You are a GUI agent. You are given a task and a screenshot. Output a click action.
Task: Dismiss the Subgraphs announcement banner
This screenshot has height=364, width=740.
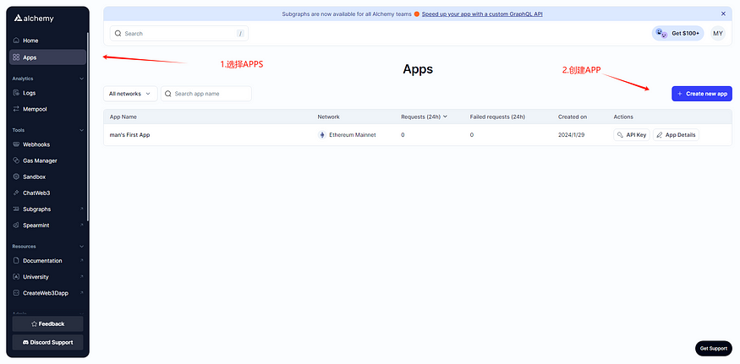(x=723, y=14)
